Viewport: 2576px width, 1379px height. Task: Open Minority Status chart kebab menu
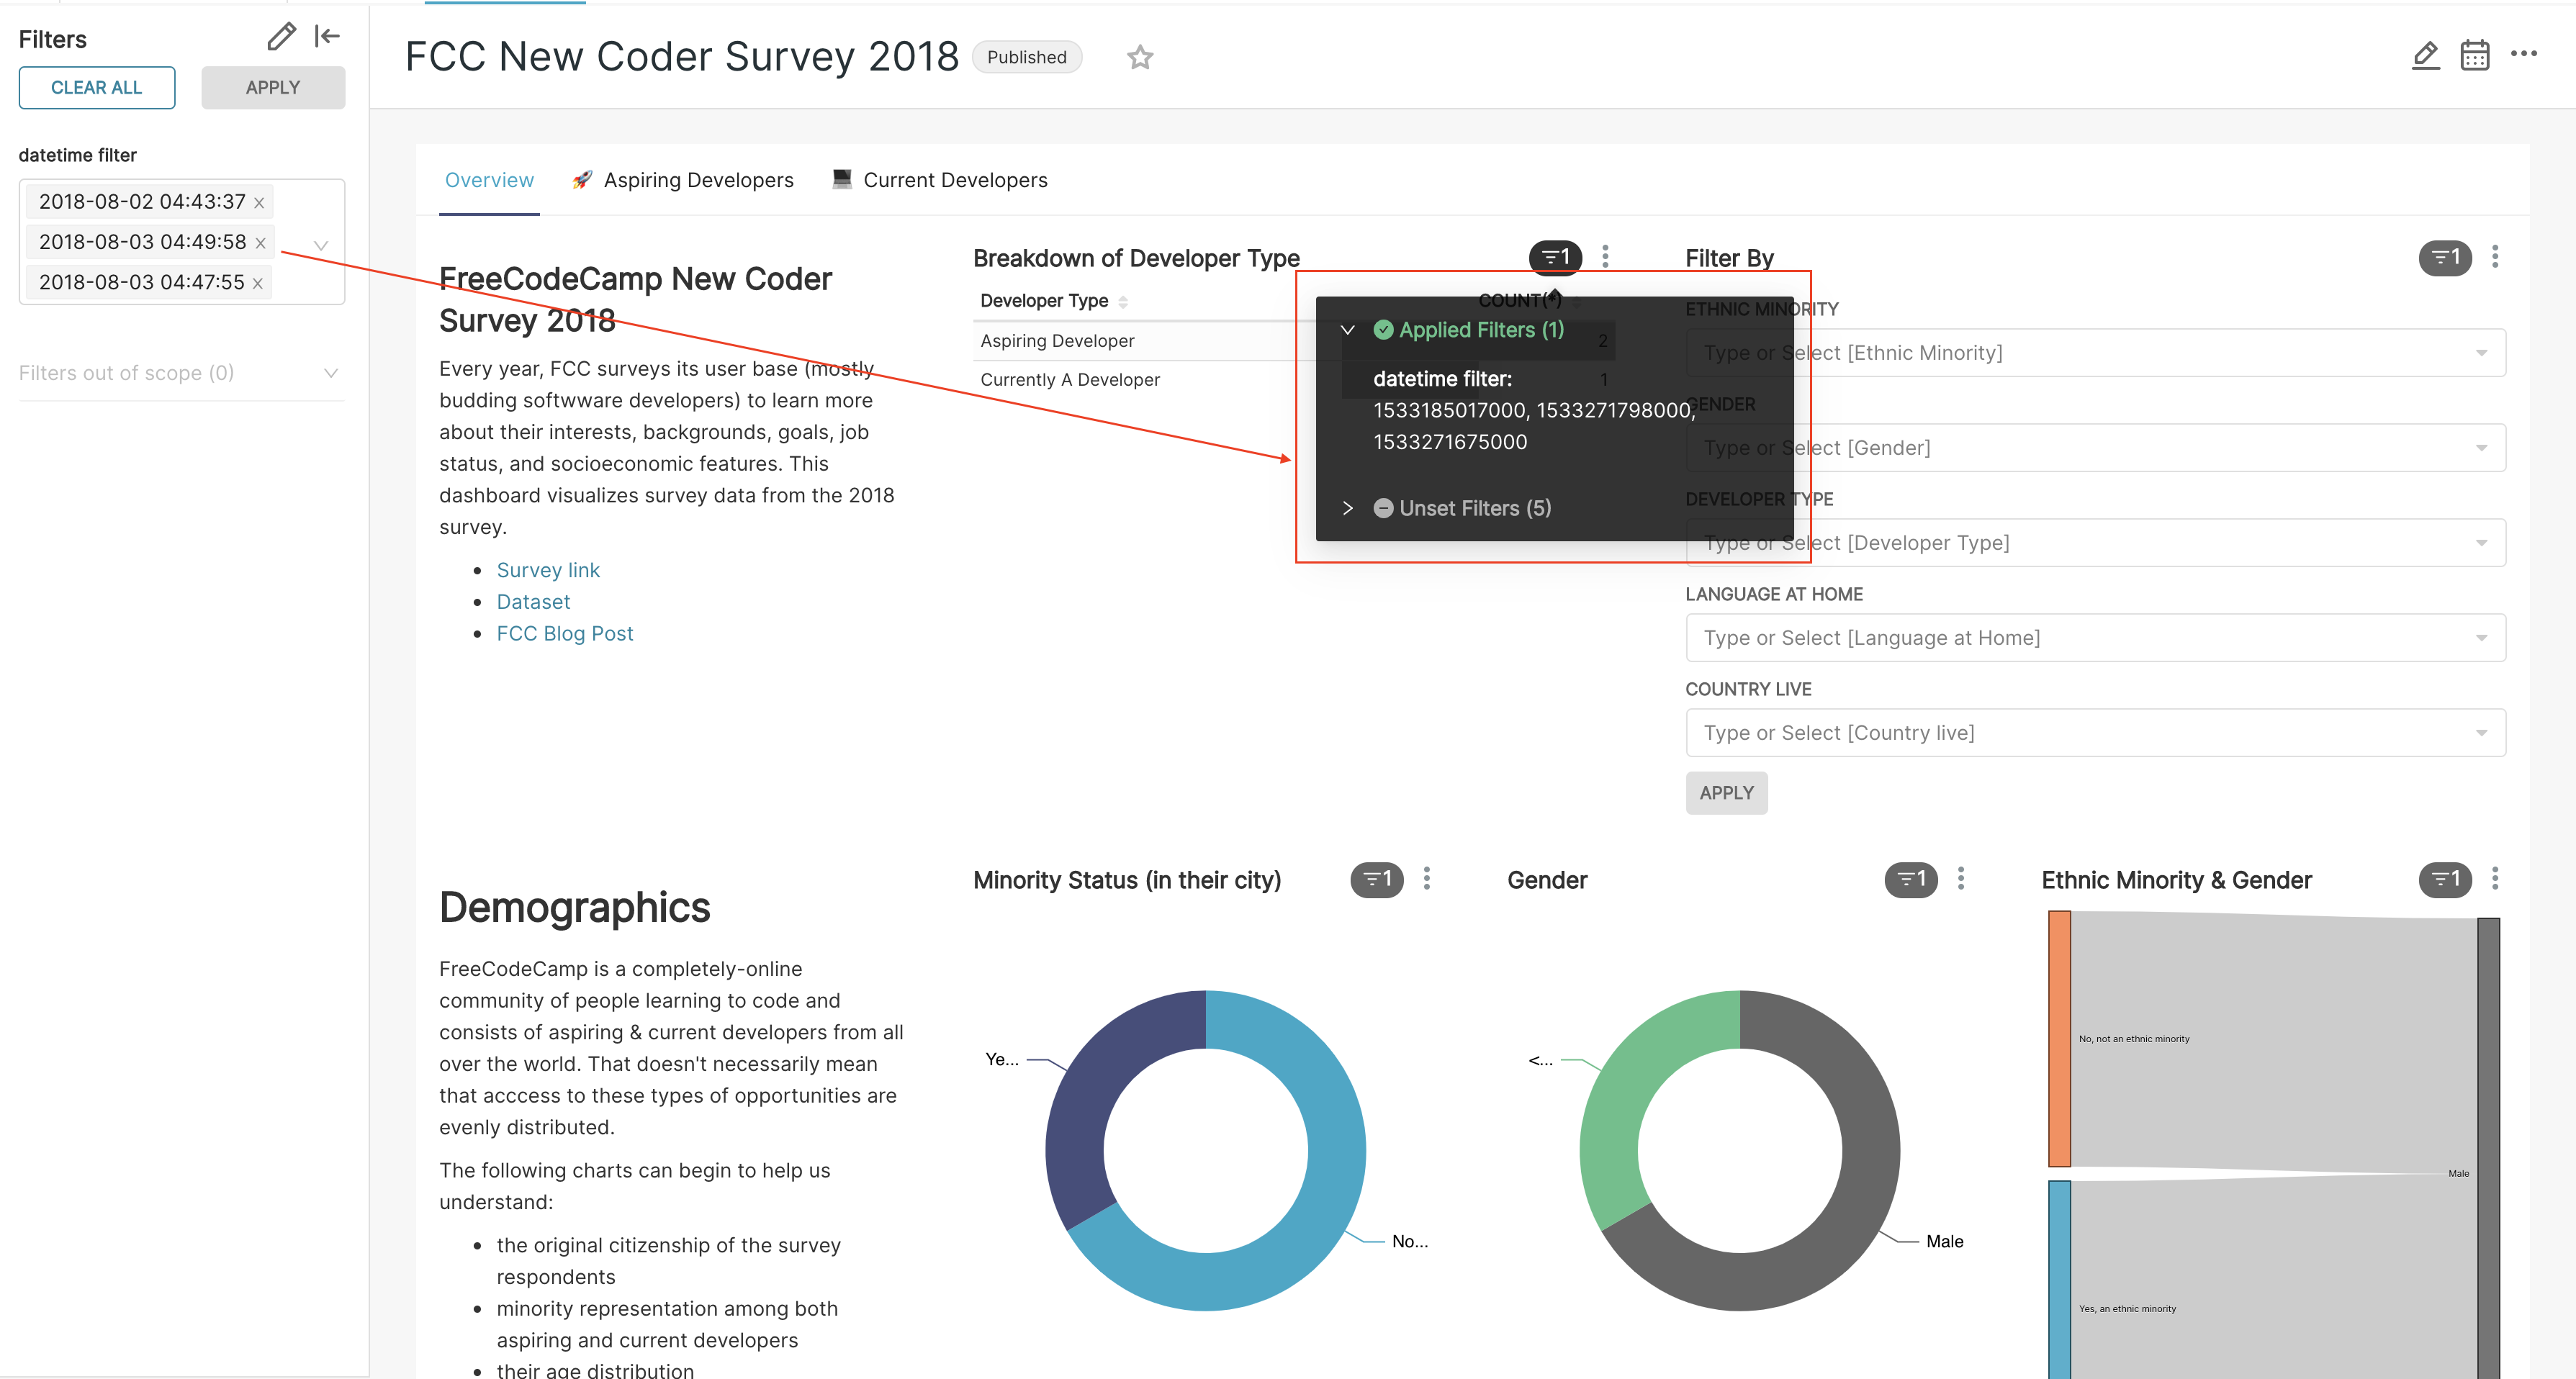1426,879
